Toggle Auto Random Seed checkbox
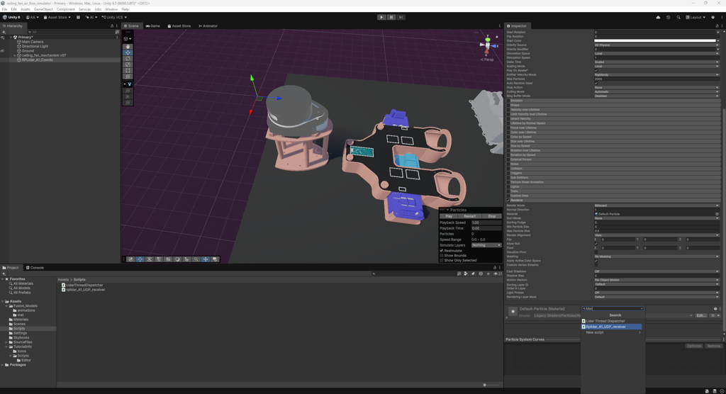This screenshot has width=726, height=394. pos(596,84)
